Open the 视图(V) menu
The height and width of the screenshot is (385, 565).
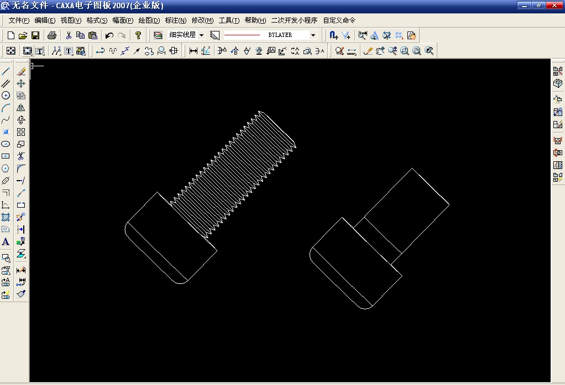71,20
